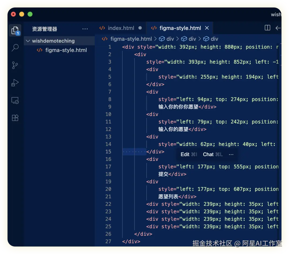Click the Chat inline action button
This screenshot has width=289, height=254.
pos(213,154)
